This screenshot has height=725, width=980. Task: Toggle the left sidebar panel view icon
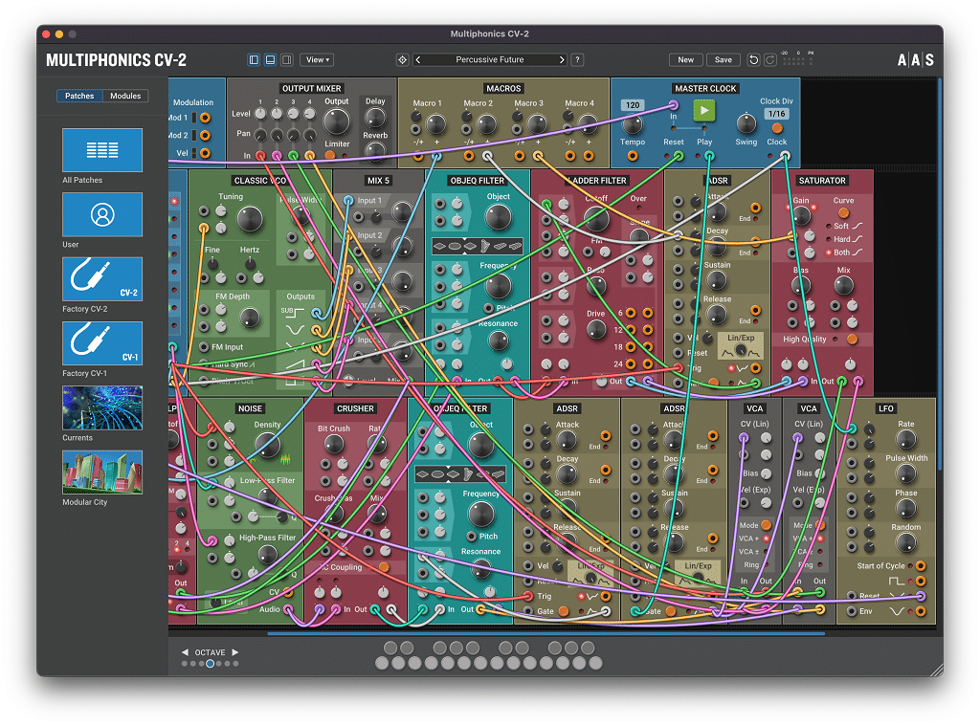(x=254, y=60)
